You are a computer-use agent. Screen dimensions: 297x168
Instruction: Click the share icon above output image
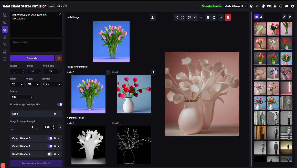(x=176, y=17)
